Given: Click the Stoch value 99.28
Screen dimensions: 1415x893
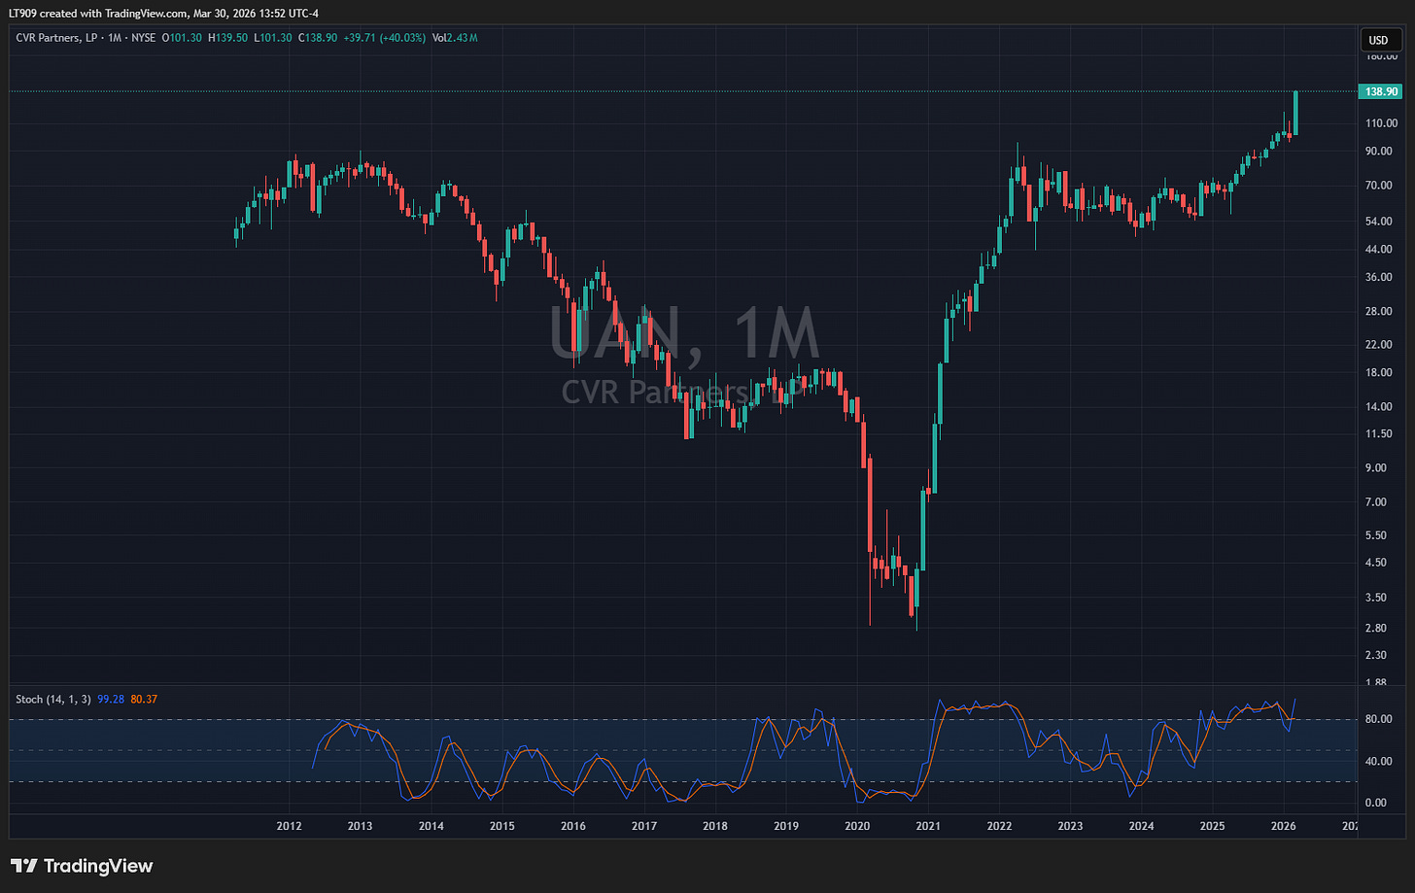Looking at the screenshot, I should 111,699.
